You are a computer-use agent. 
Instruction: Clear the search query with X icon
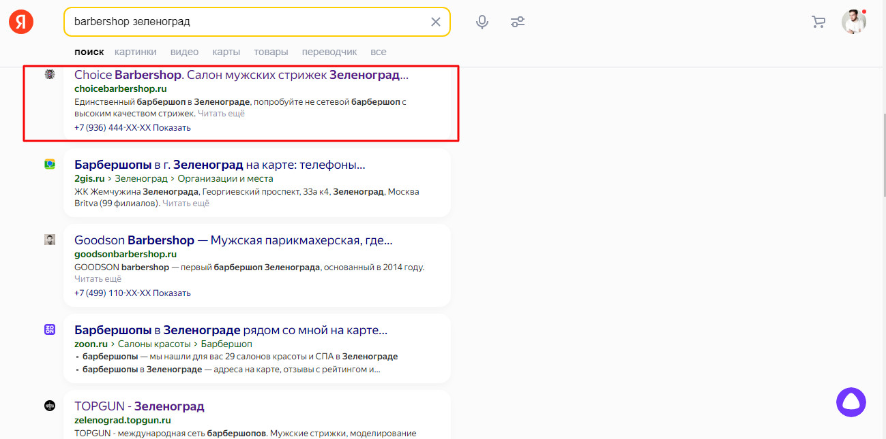436,22
